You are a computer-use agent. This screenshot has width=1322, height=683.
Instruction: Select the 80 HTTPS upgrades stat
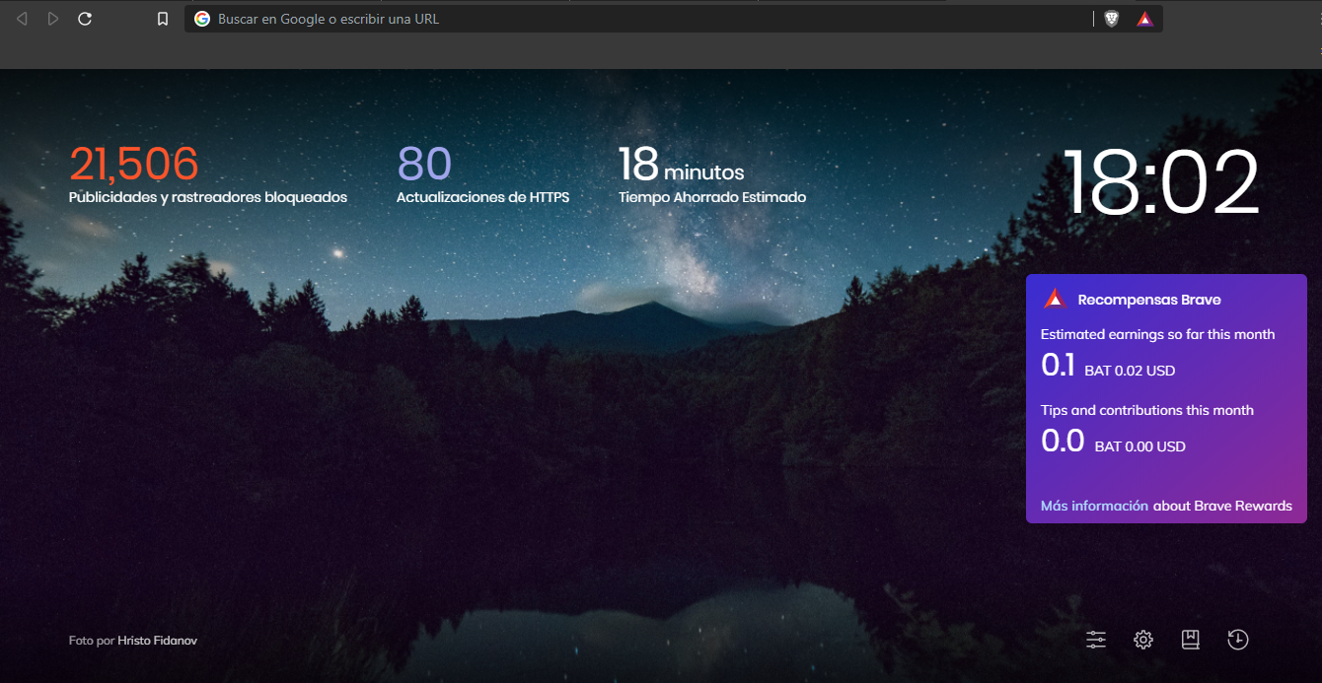click(x=424, y=165)
